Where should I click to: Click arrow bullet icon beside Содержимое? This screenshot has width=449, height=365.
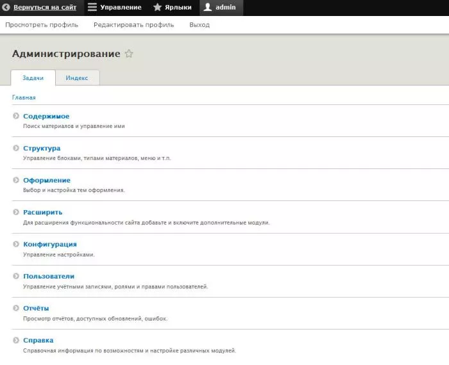click(16, 116)
